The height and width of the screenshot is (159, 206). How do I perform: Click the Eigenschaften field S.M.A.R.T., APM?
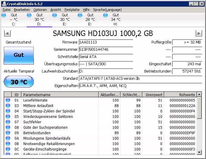coord(141,86)
